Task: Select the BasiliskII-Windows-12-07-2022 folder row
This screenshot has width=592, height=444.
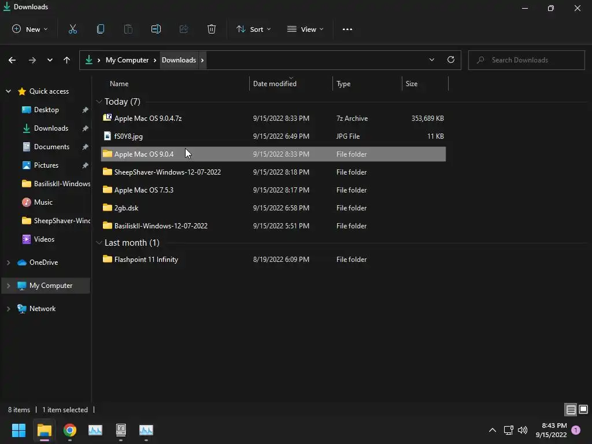Action: tap(273, 226)
